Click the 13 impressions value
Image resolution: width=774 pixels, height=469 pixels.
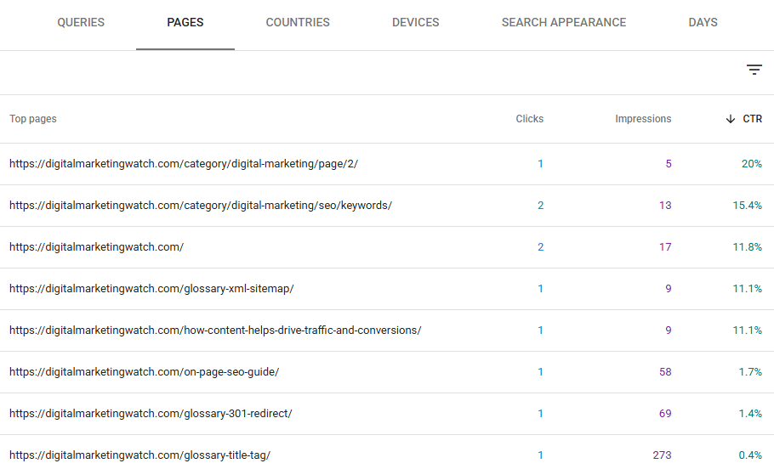pyautogui.click(x=665, y=205)
